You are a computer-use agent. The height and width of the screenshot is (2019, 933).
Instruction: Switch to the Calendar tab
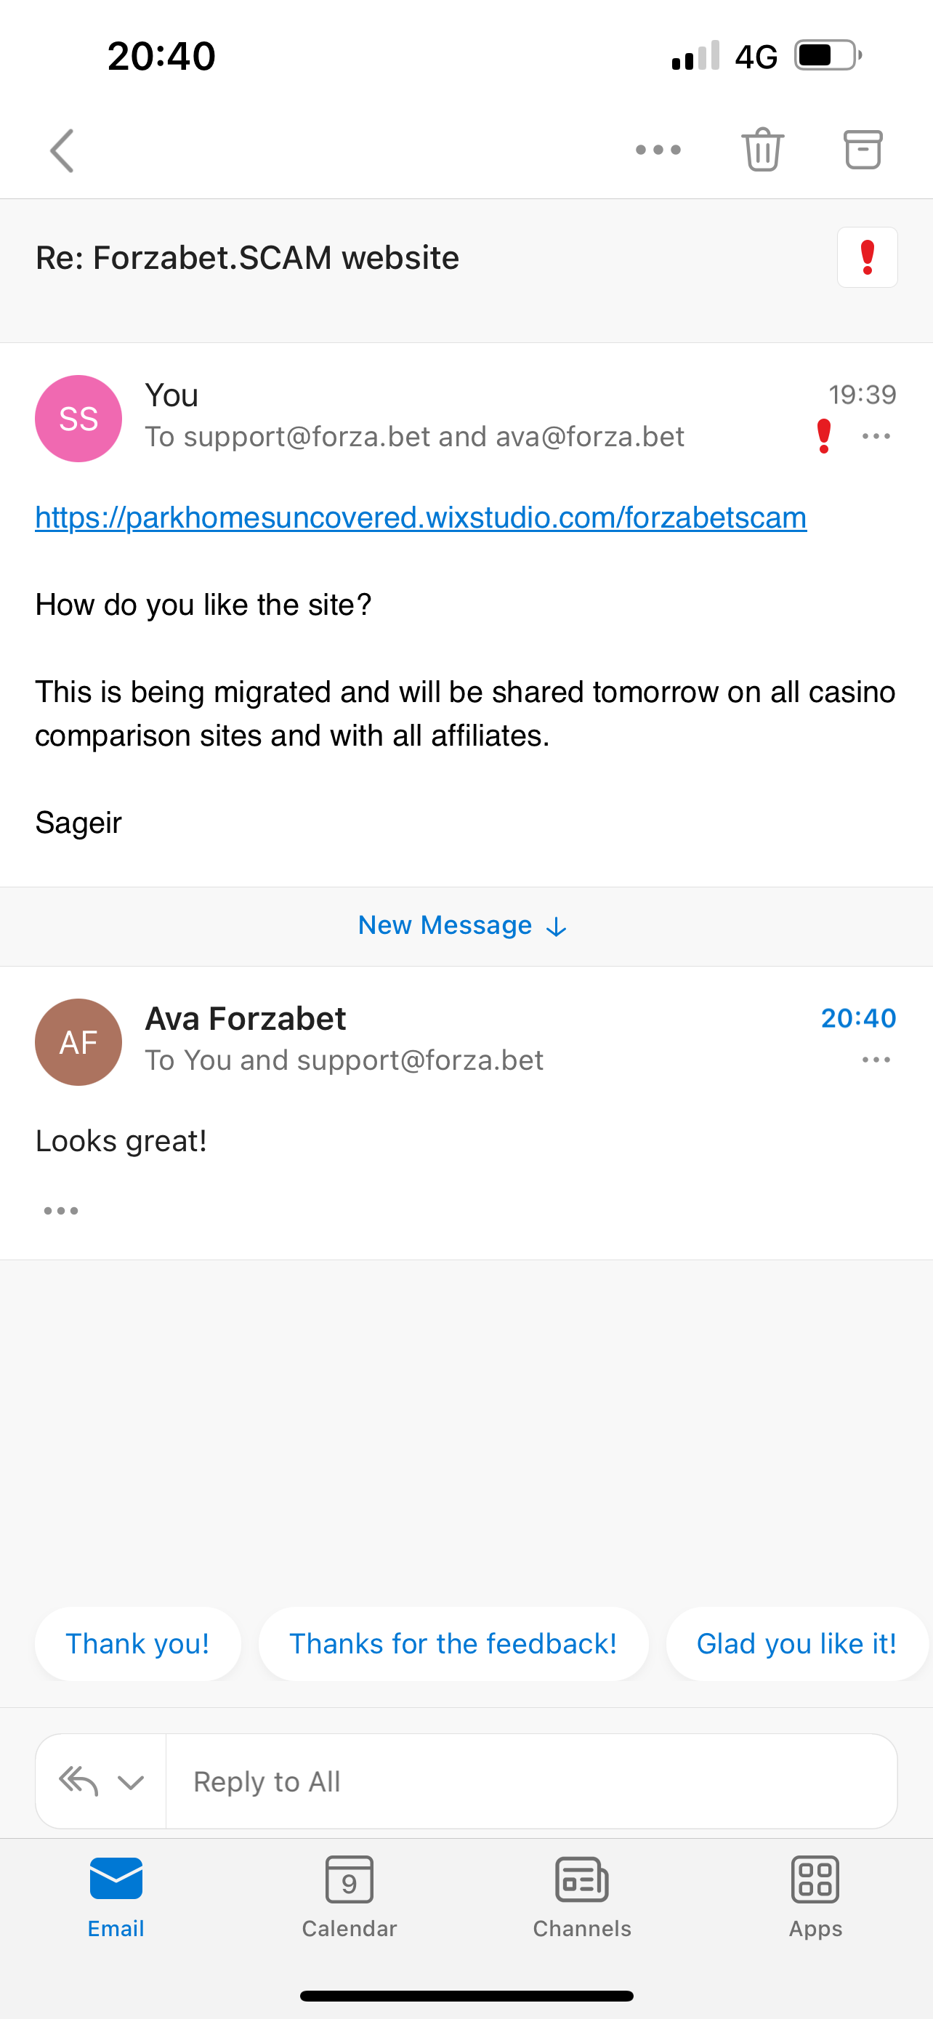[350, 1896]
